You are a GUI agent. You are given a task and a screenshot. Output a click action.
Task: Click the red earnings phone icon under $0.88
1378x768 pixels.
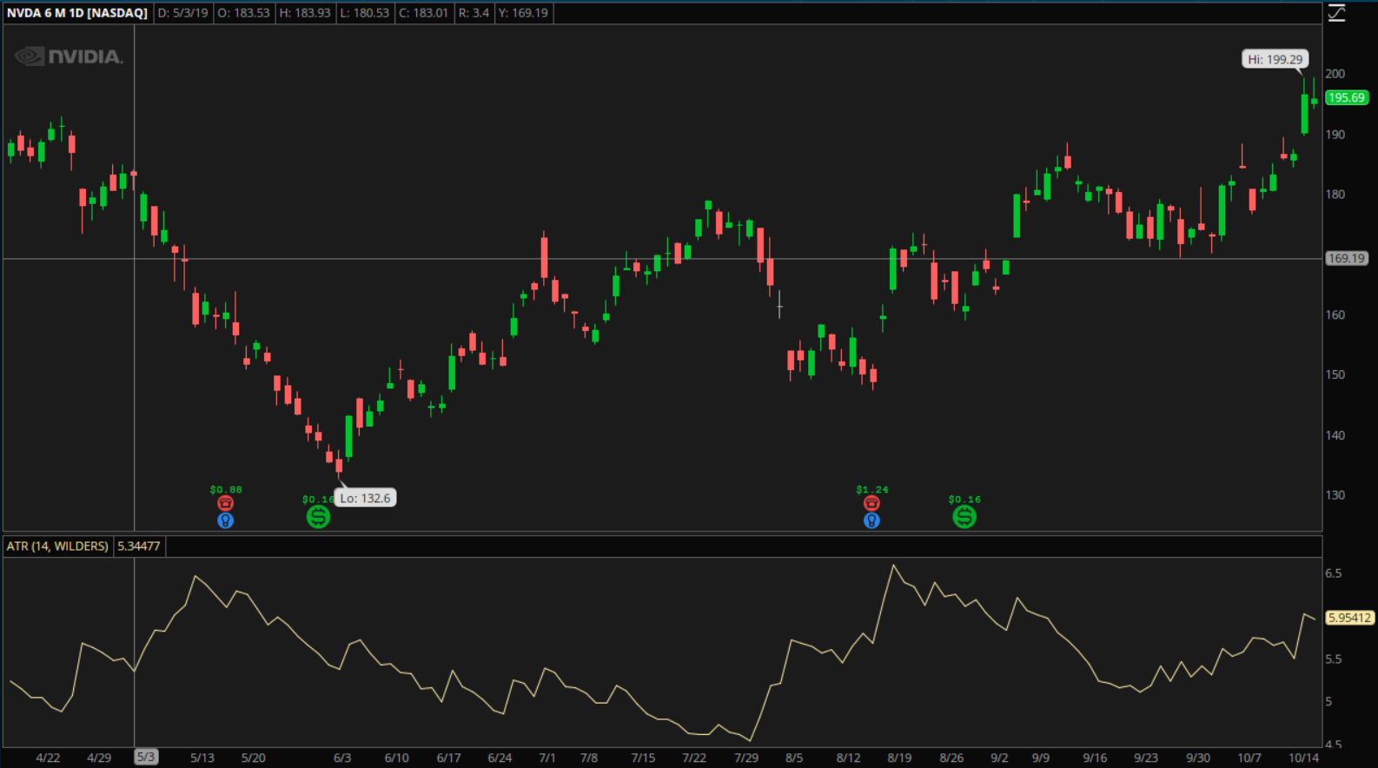point(225,503)
